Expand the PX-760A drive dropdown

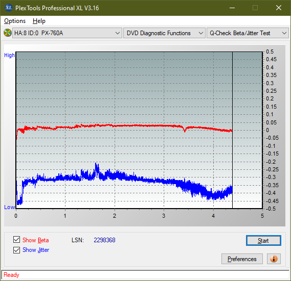(67, 33)
